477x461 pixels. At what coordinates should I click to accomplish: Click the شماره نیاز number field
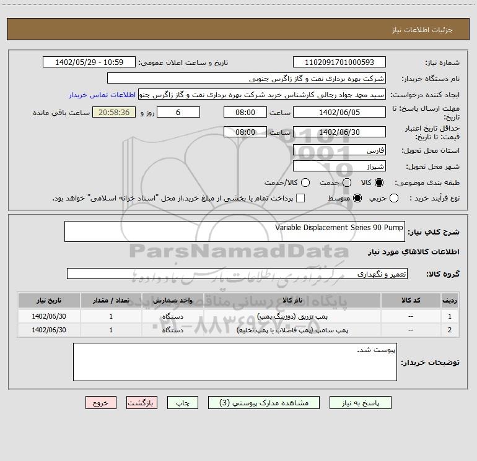(x=339, y=62)
